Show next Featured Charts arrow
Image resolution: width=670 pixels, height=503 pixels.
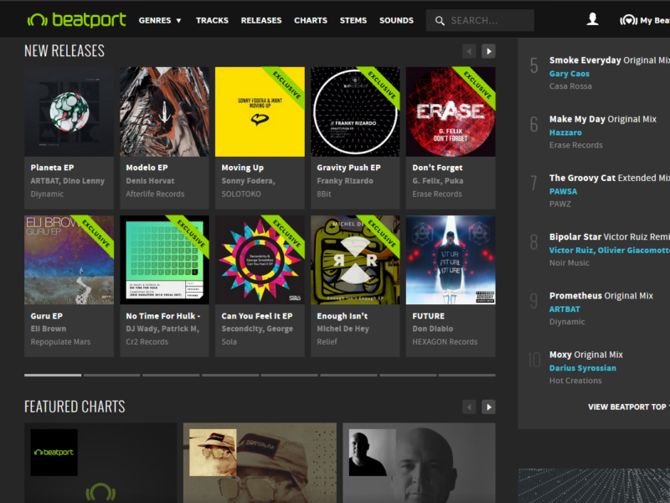[x=488, y=407]
